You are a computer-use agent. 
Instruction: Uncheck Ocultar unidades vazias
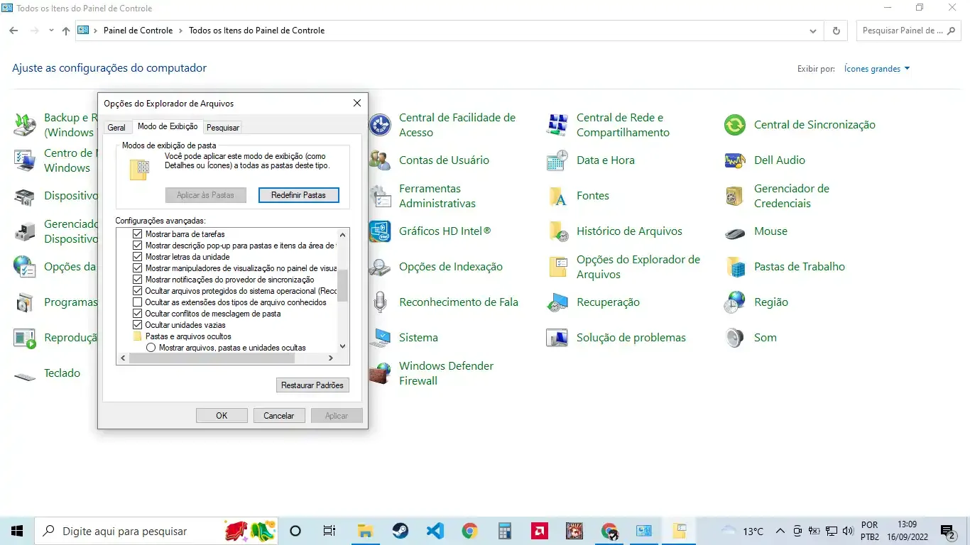(x=138, y=325)
